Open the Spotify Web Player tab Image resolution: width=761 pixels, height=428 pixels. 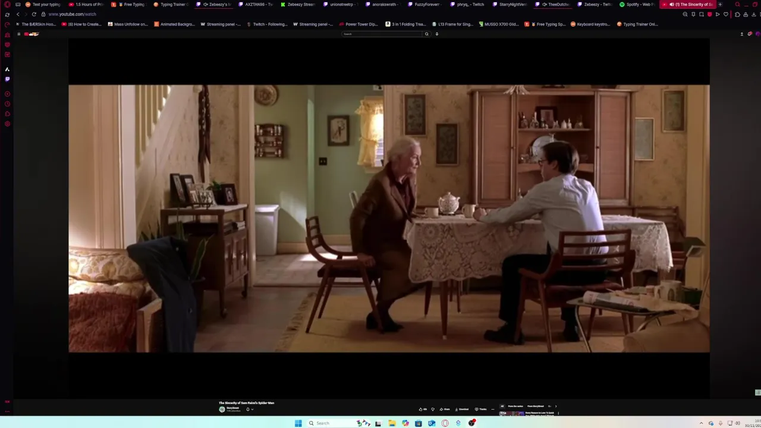pos(639,4)
